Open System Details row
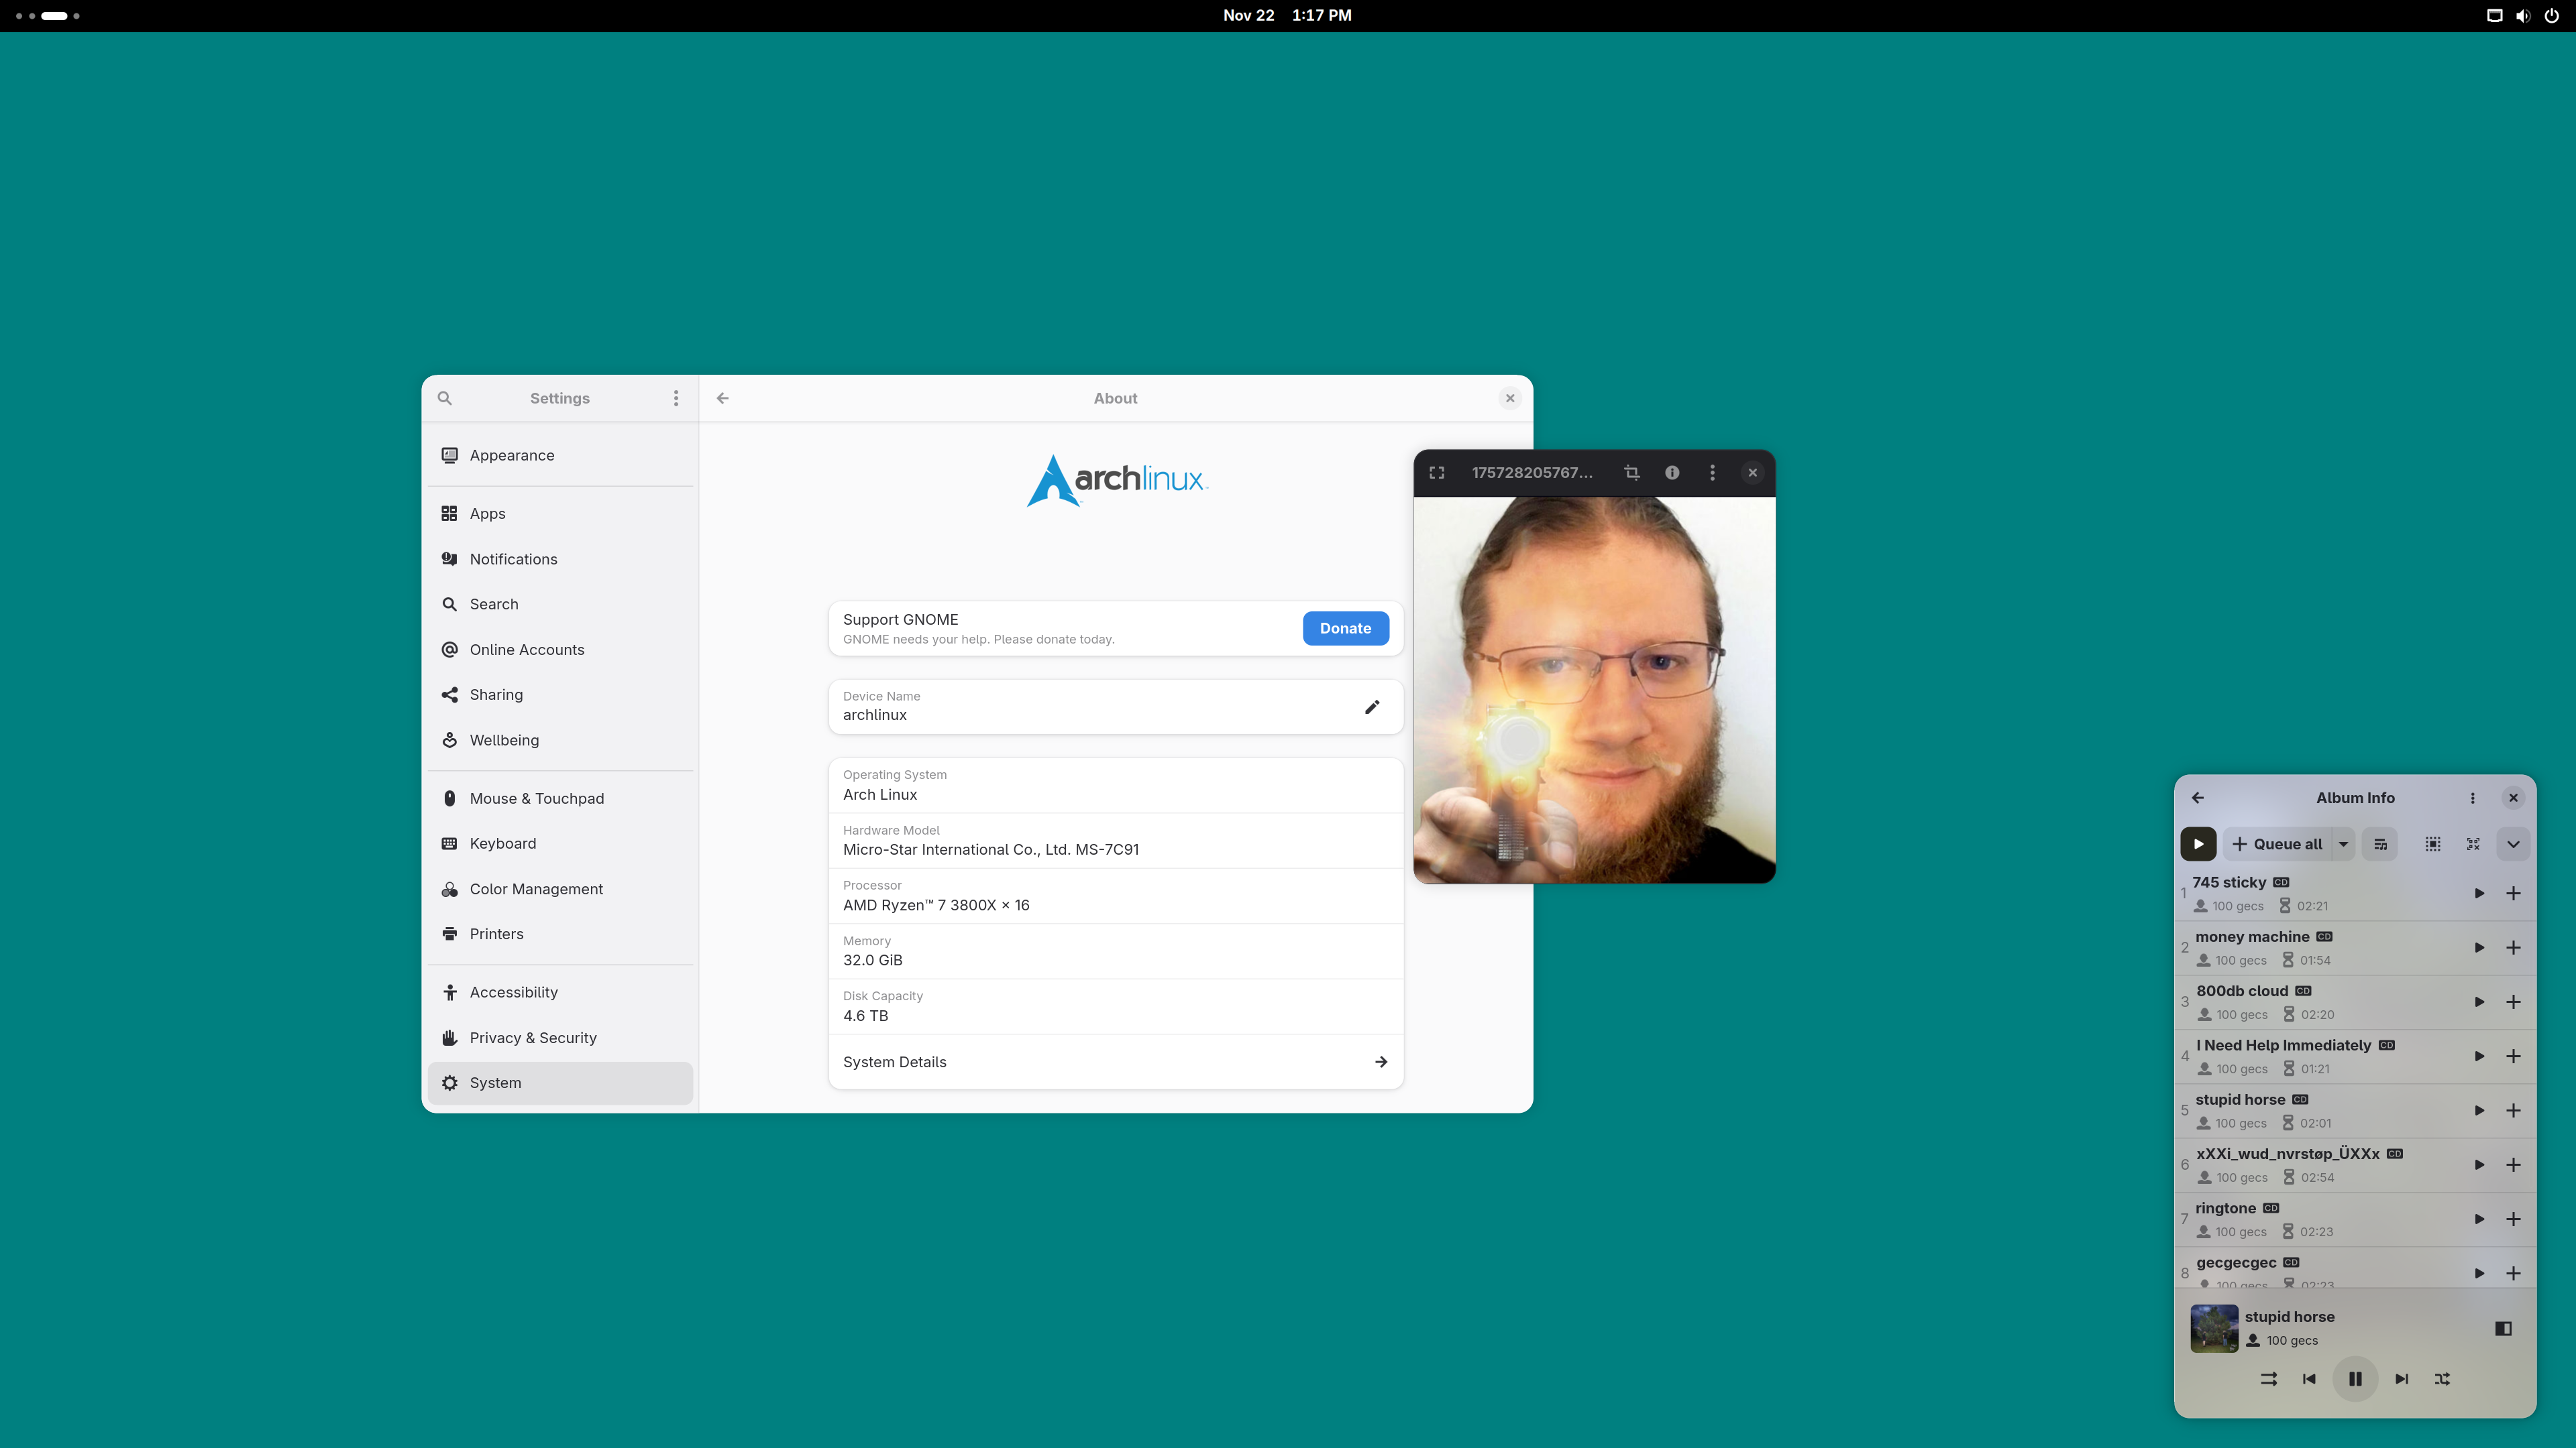 click(x=1115, y=1061)
